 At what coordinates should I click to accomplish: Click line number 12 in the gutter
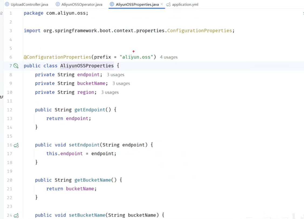pos(9,110)
